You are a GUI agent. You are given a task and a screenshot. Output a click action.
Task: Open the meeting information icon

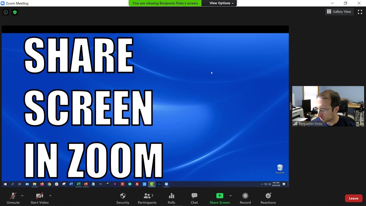point(6,12)
